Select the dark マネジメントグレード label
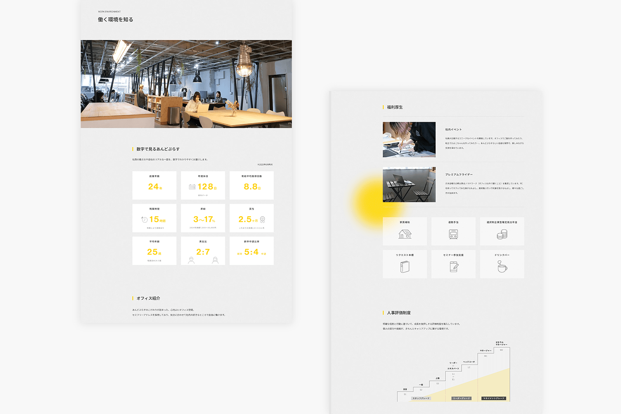 pyautogui.click(x=493, y=398)
